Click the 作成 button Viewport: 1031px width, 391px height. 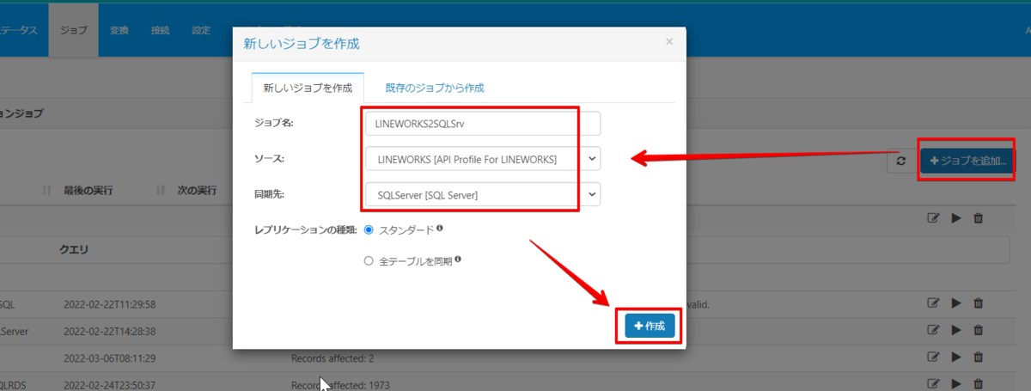(x=650, y=327)
